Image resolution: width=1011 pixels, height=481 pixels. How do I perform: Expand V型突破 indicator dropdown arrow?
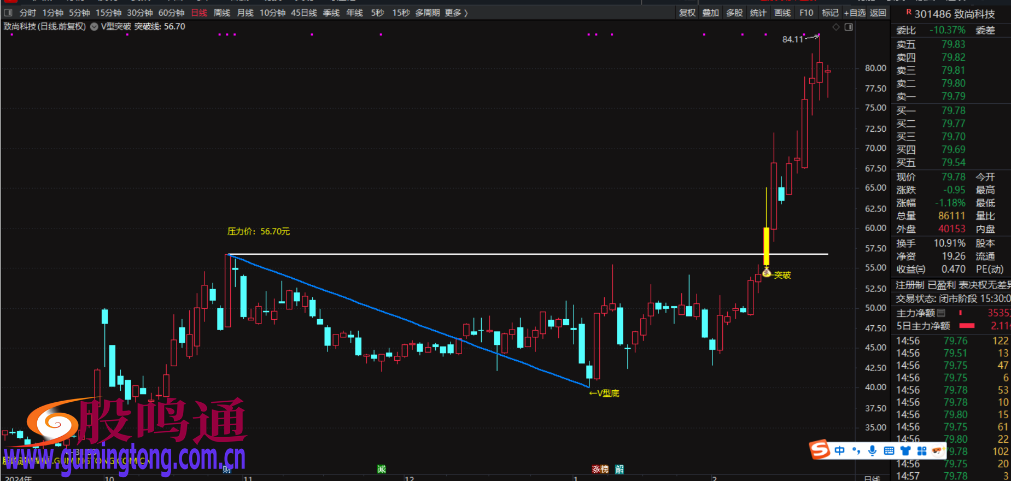point(94,26)
